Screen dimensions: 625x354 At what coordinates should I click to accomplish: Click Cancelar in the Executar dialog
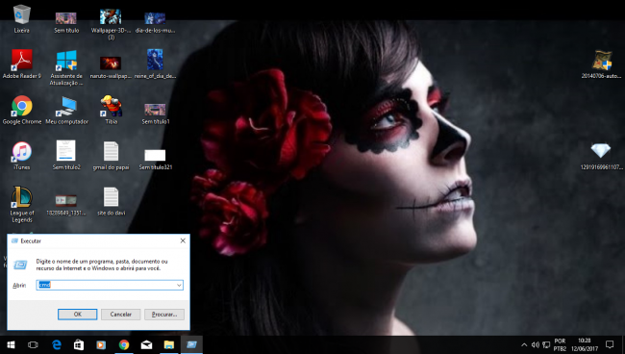click(x=121, y=315)
